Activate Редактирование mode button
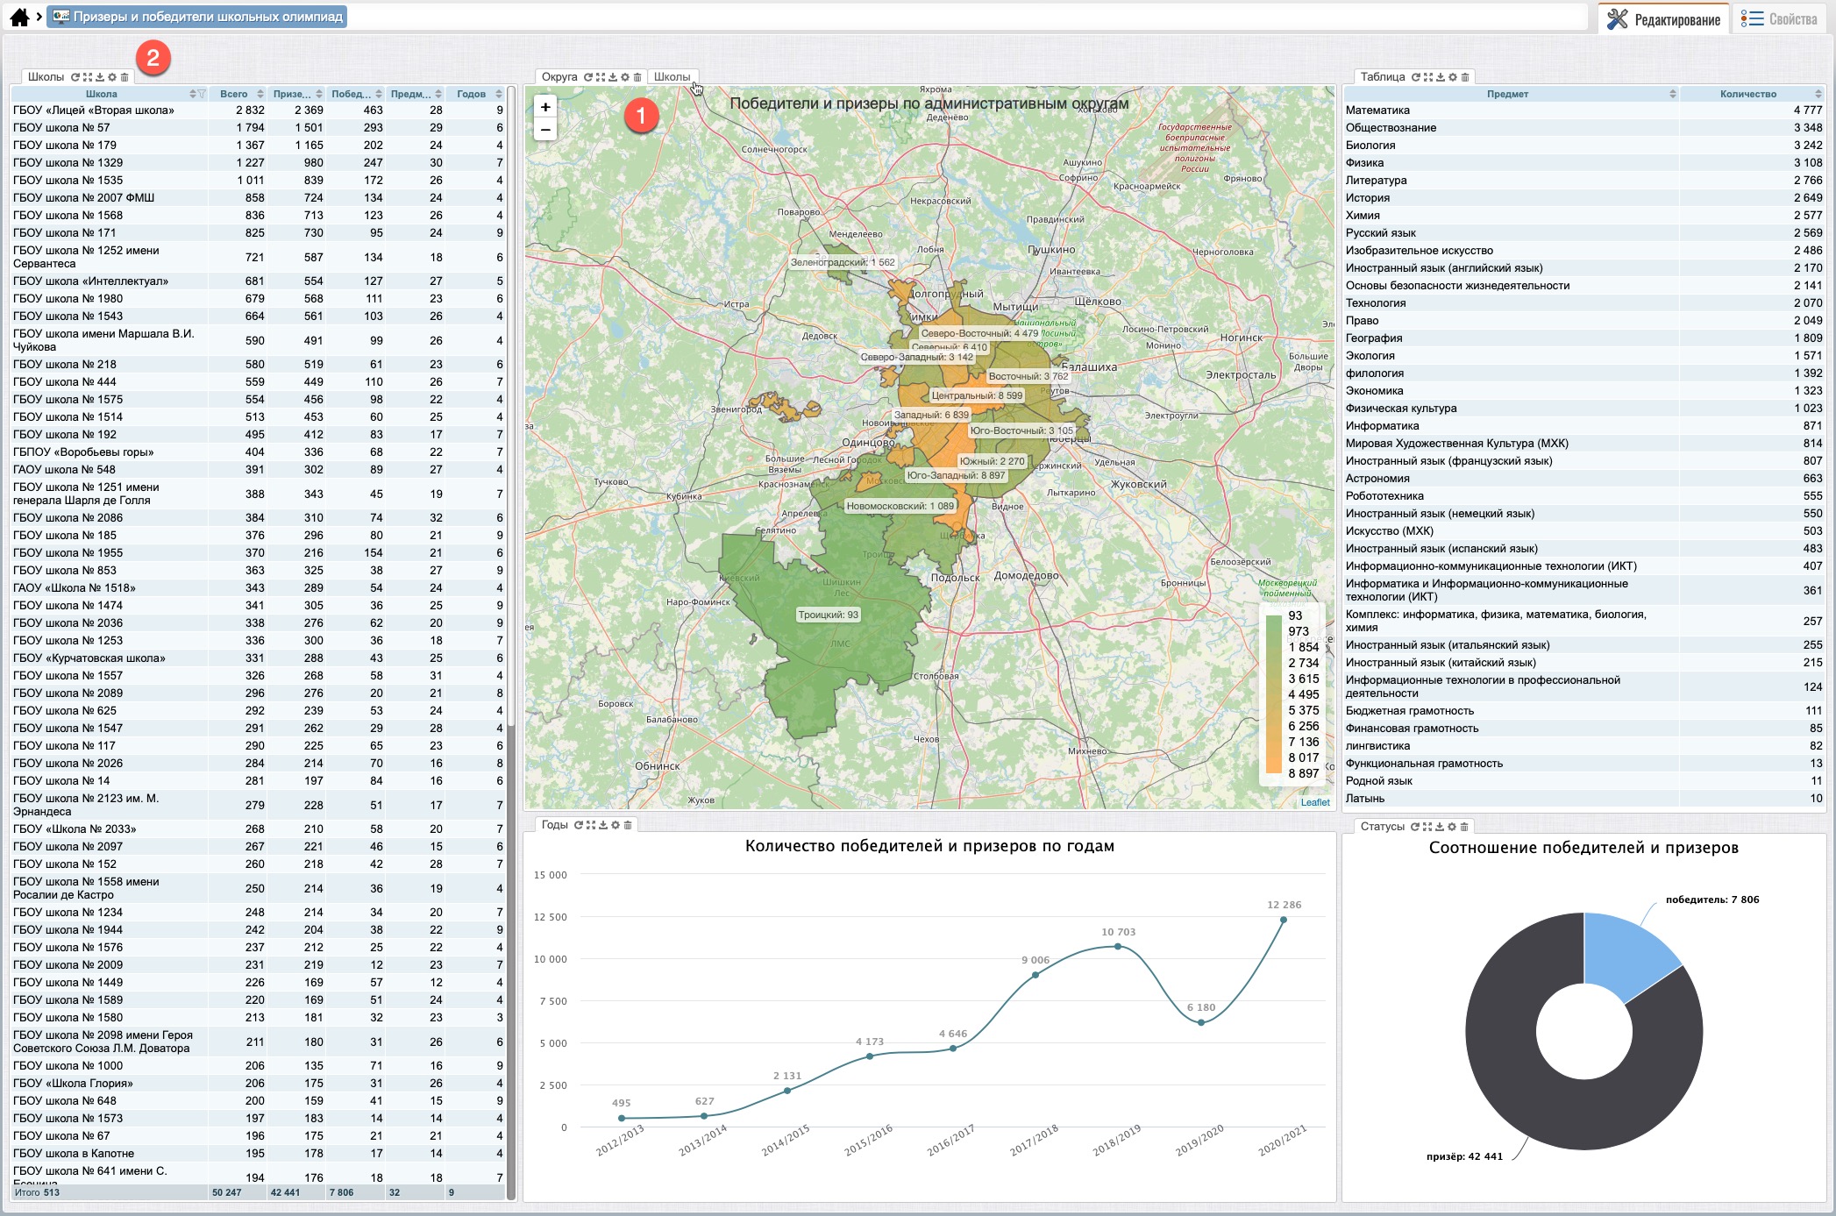1836x1216 pixels. [1664, 19]
